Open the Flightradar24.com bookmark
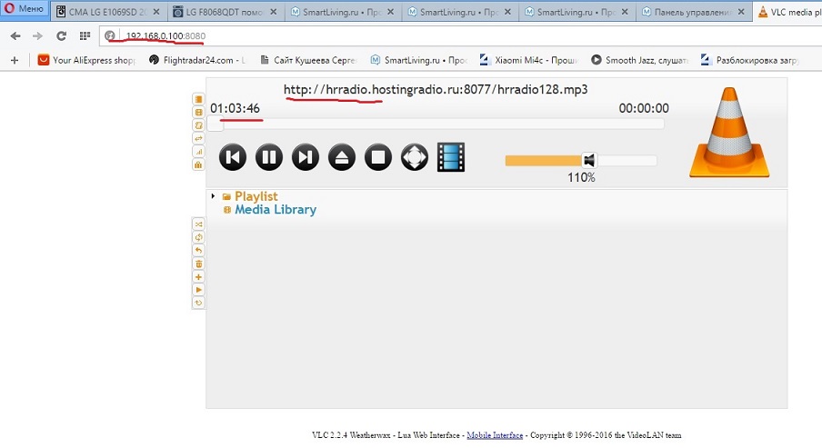The width and height of the screenshot is (822, 448). pos(197,60)
